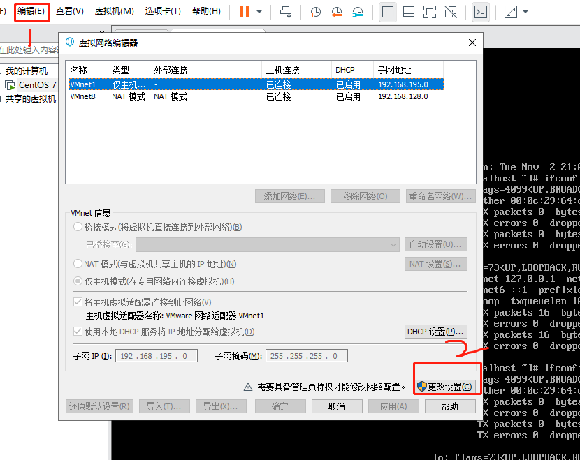This screenshot has height=460, width=580.
Task: Click the 子网掩码 input field
Action: click(x=307, y=356)
